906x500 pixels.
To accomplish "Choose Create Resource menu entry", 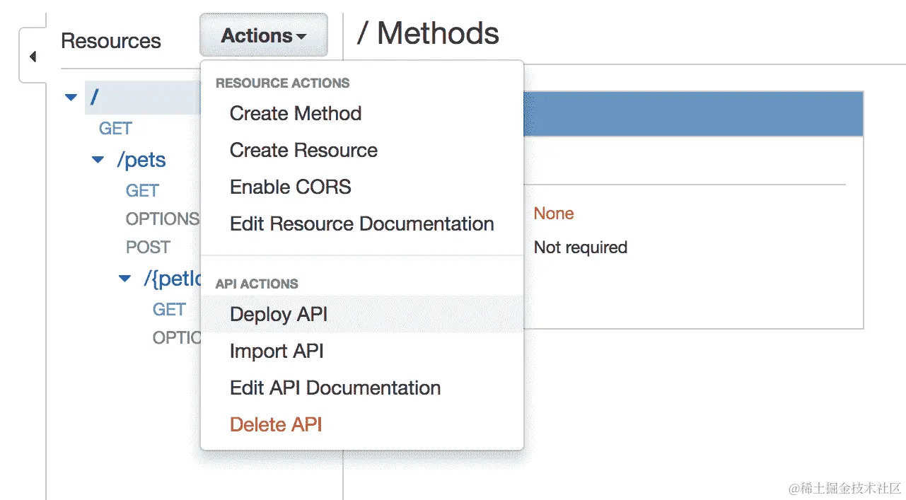I will point(303,150).
